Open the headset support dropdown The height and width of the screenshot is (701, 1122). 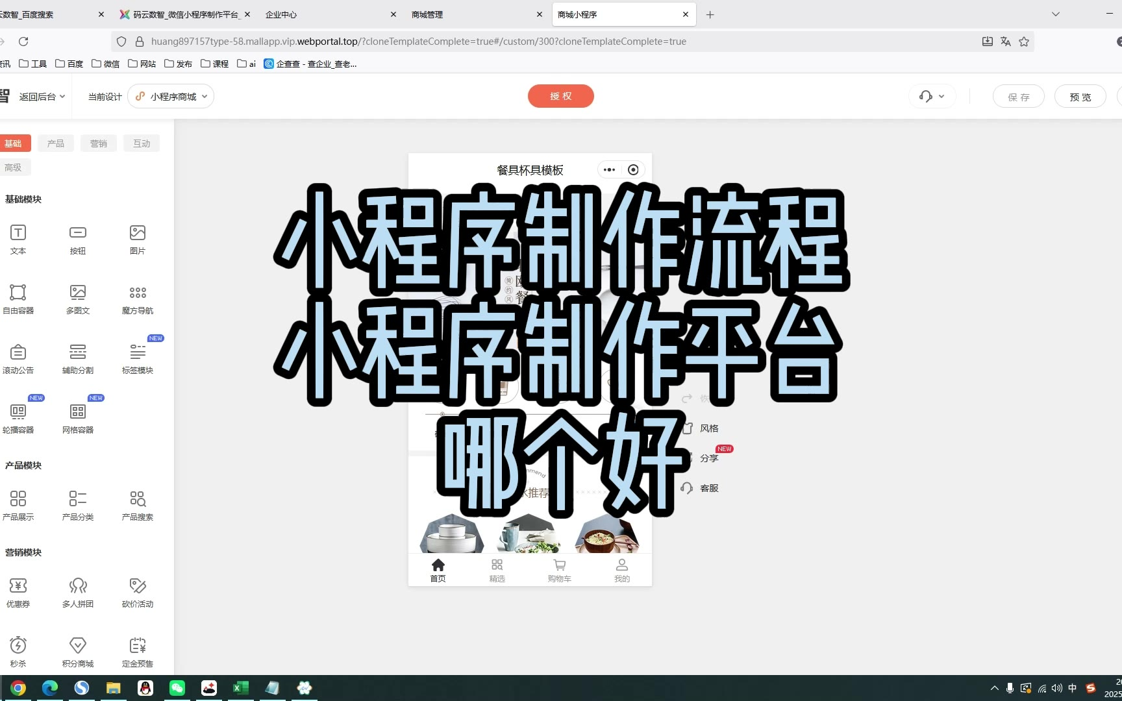pos(932,97)
